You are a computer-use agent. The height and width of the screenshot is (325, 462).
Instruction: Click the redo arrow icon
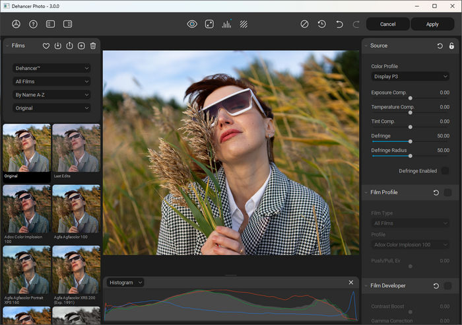coord(356,24)
